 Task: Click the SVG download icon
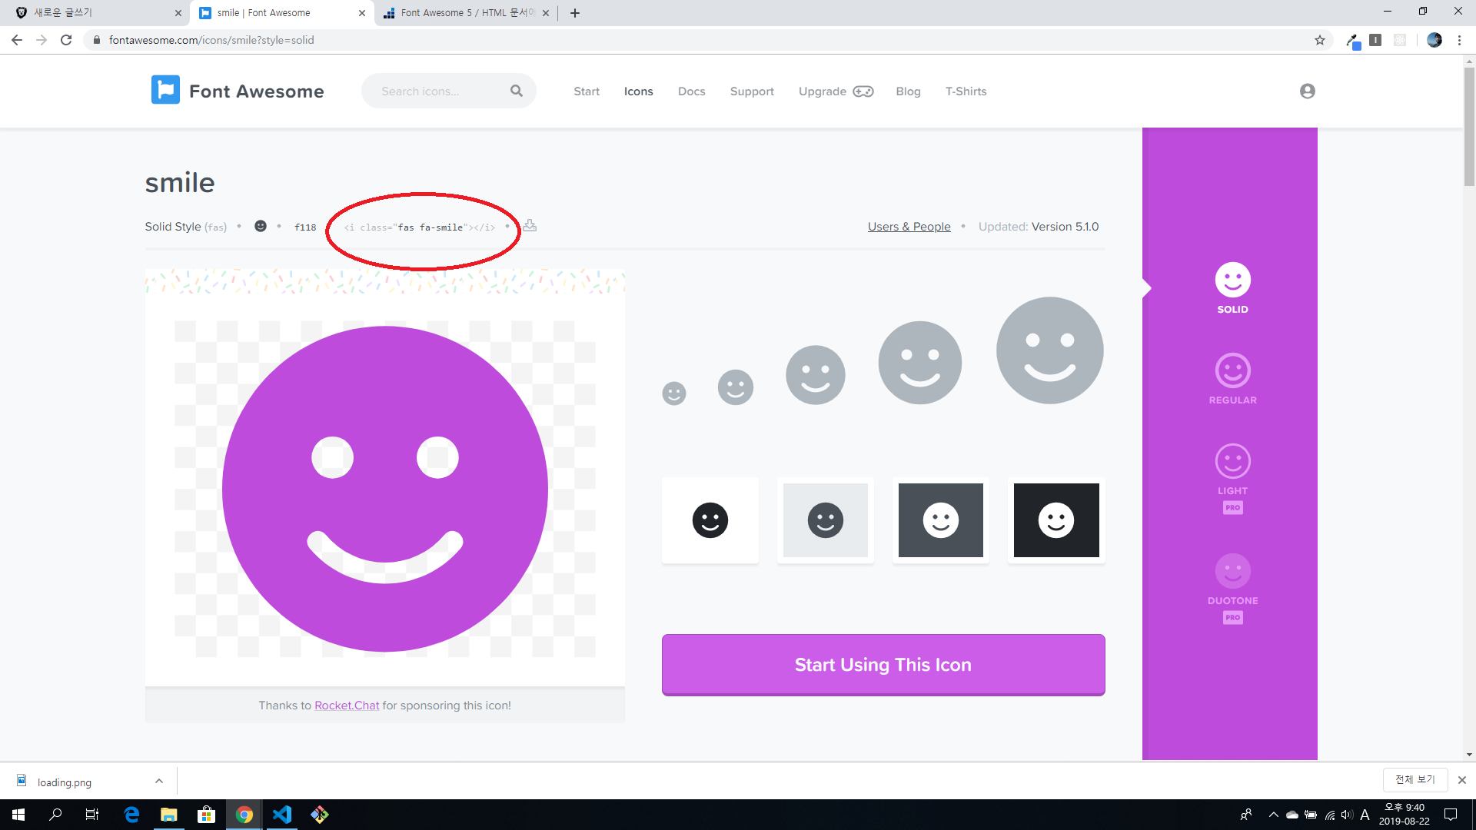click(530, 226)
